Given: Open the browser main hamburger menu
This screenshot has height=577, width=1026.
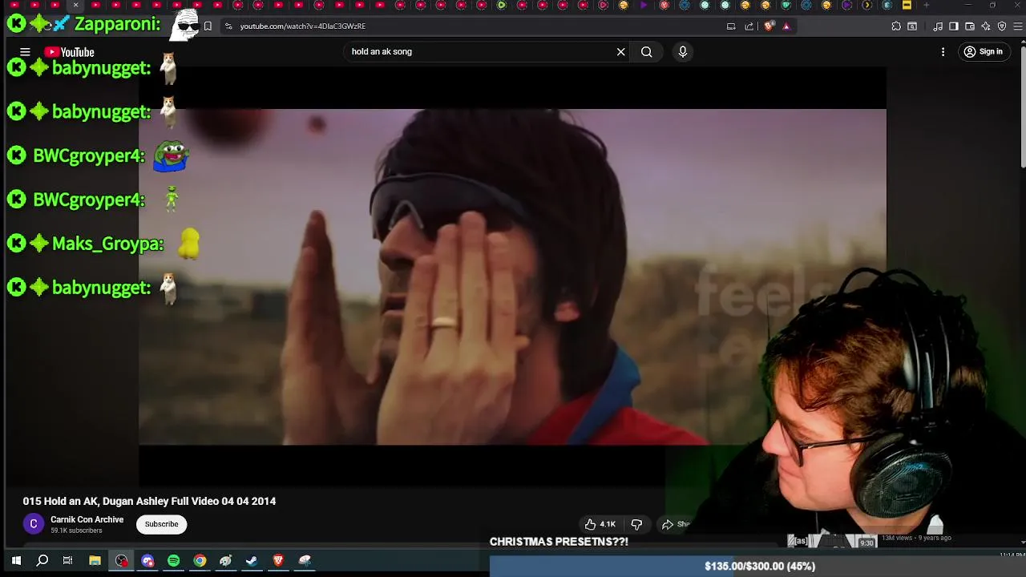Looking at the screenshot, I should (x=1019, y=26).
